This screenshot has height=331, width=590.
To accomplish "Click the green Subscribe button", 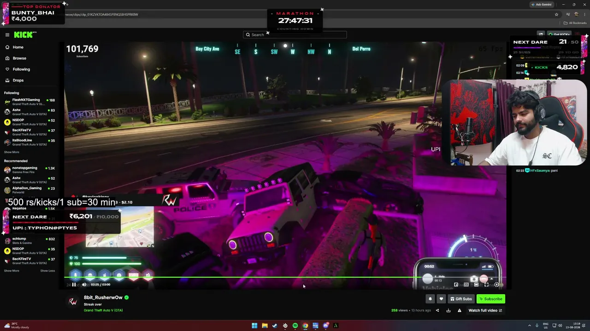I will click(x=490, y=299).
